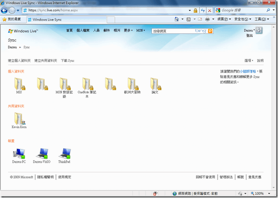This screenshot has width=278, height=198.
Task: Expand the Home button dropdown arrow
Action: pyautogui.click(x=182, y=19)
